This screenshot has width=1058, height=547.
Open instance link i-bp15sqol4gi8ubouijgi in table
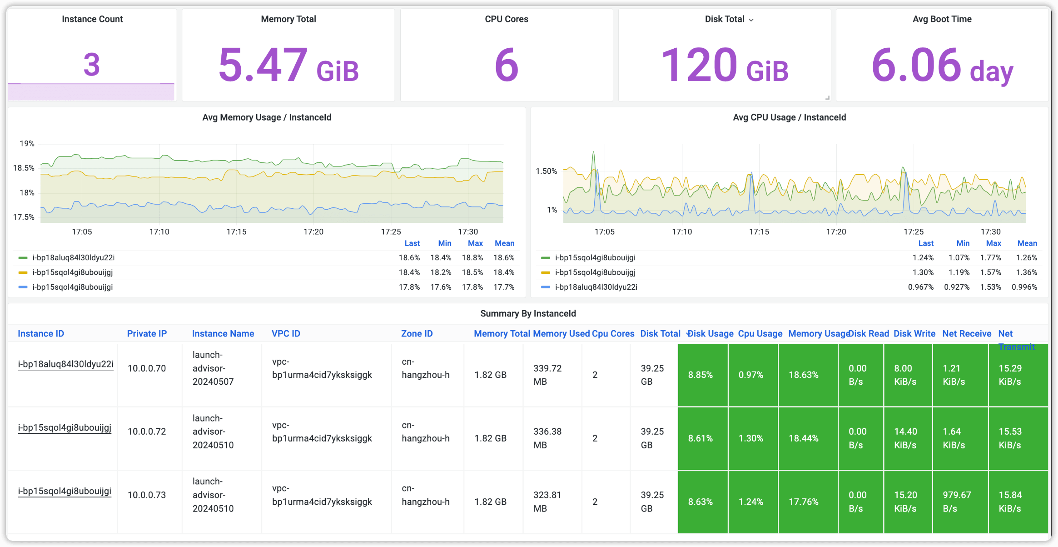65,491
